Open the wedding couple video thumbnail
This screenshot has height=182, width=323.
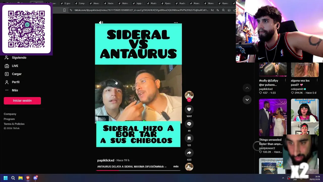[x=273, y=117]
